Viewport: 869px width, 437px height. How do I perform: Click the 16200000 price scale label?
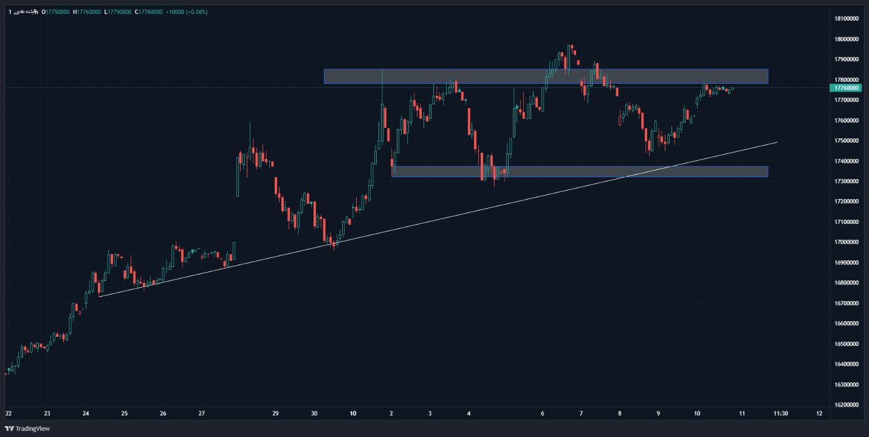845,404
